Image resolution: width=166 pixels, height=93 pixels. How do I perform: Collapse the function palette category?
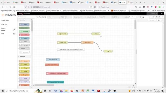tap(22, 57)
